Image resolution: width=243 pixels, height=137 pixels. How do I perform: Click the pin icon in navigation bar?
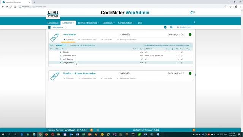[x=194, y=22]
